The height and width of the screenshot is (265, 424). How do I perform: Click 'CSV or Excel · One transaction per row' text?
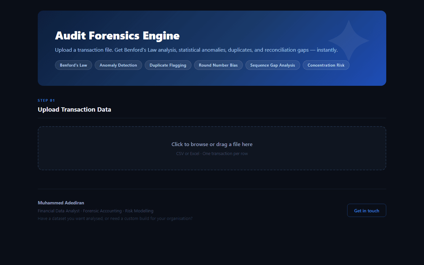tap(212, 154)
